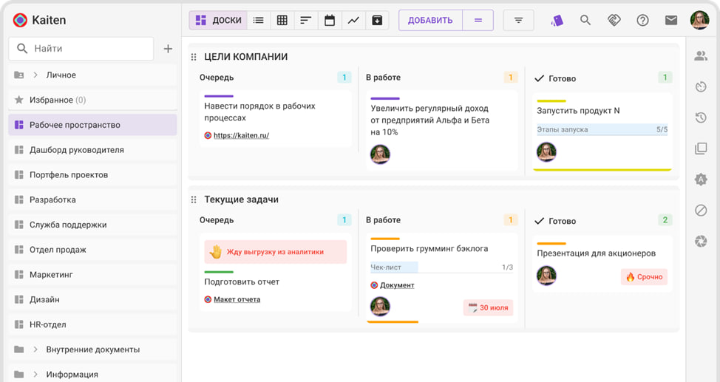Select the ДОСКИ boards tab
This screenshot has height=382, width=720.
[219, 21]
